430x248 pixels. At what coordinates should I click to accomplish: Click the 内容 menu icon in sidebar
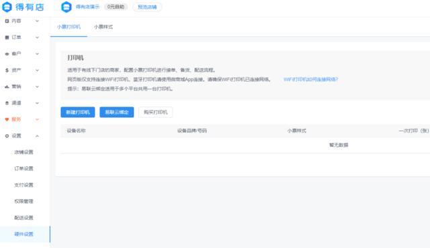tap(7, 21)
